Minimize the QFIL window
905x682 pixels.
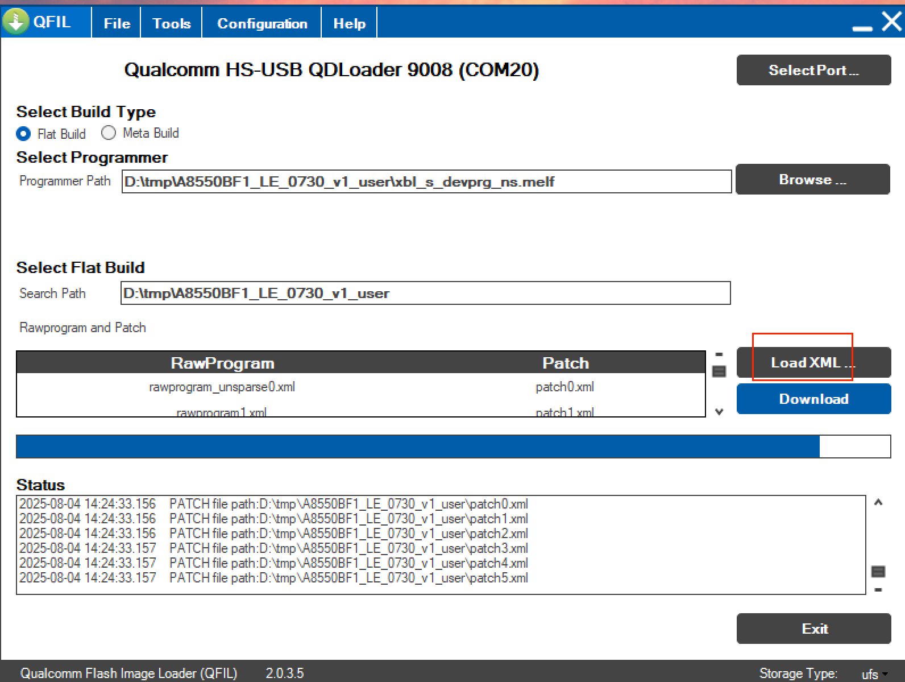862,27
